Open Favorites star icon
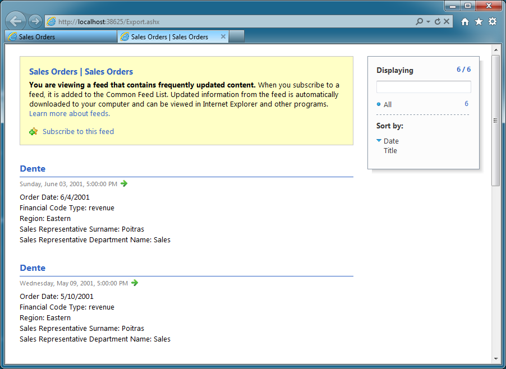The height and width of the screenshot is (369, 506). point(479,22)
